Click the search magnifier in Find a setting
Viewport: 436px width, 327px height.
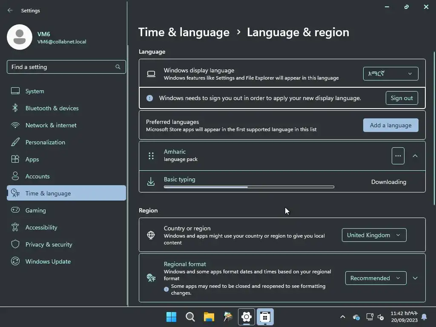pyautogui.click(x=118, y=67)
